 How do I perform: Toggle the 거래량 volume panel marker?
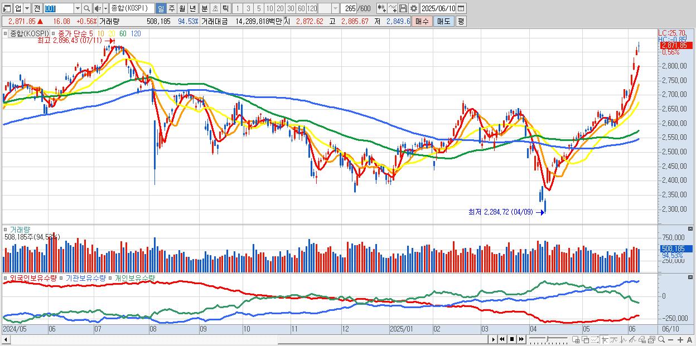[6, 230]
